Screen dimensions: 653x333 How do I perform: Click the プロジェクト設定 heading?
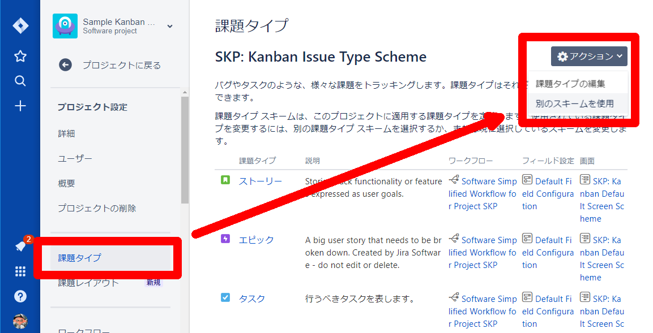pos(92,107)
